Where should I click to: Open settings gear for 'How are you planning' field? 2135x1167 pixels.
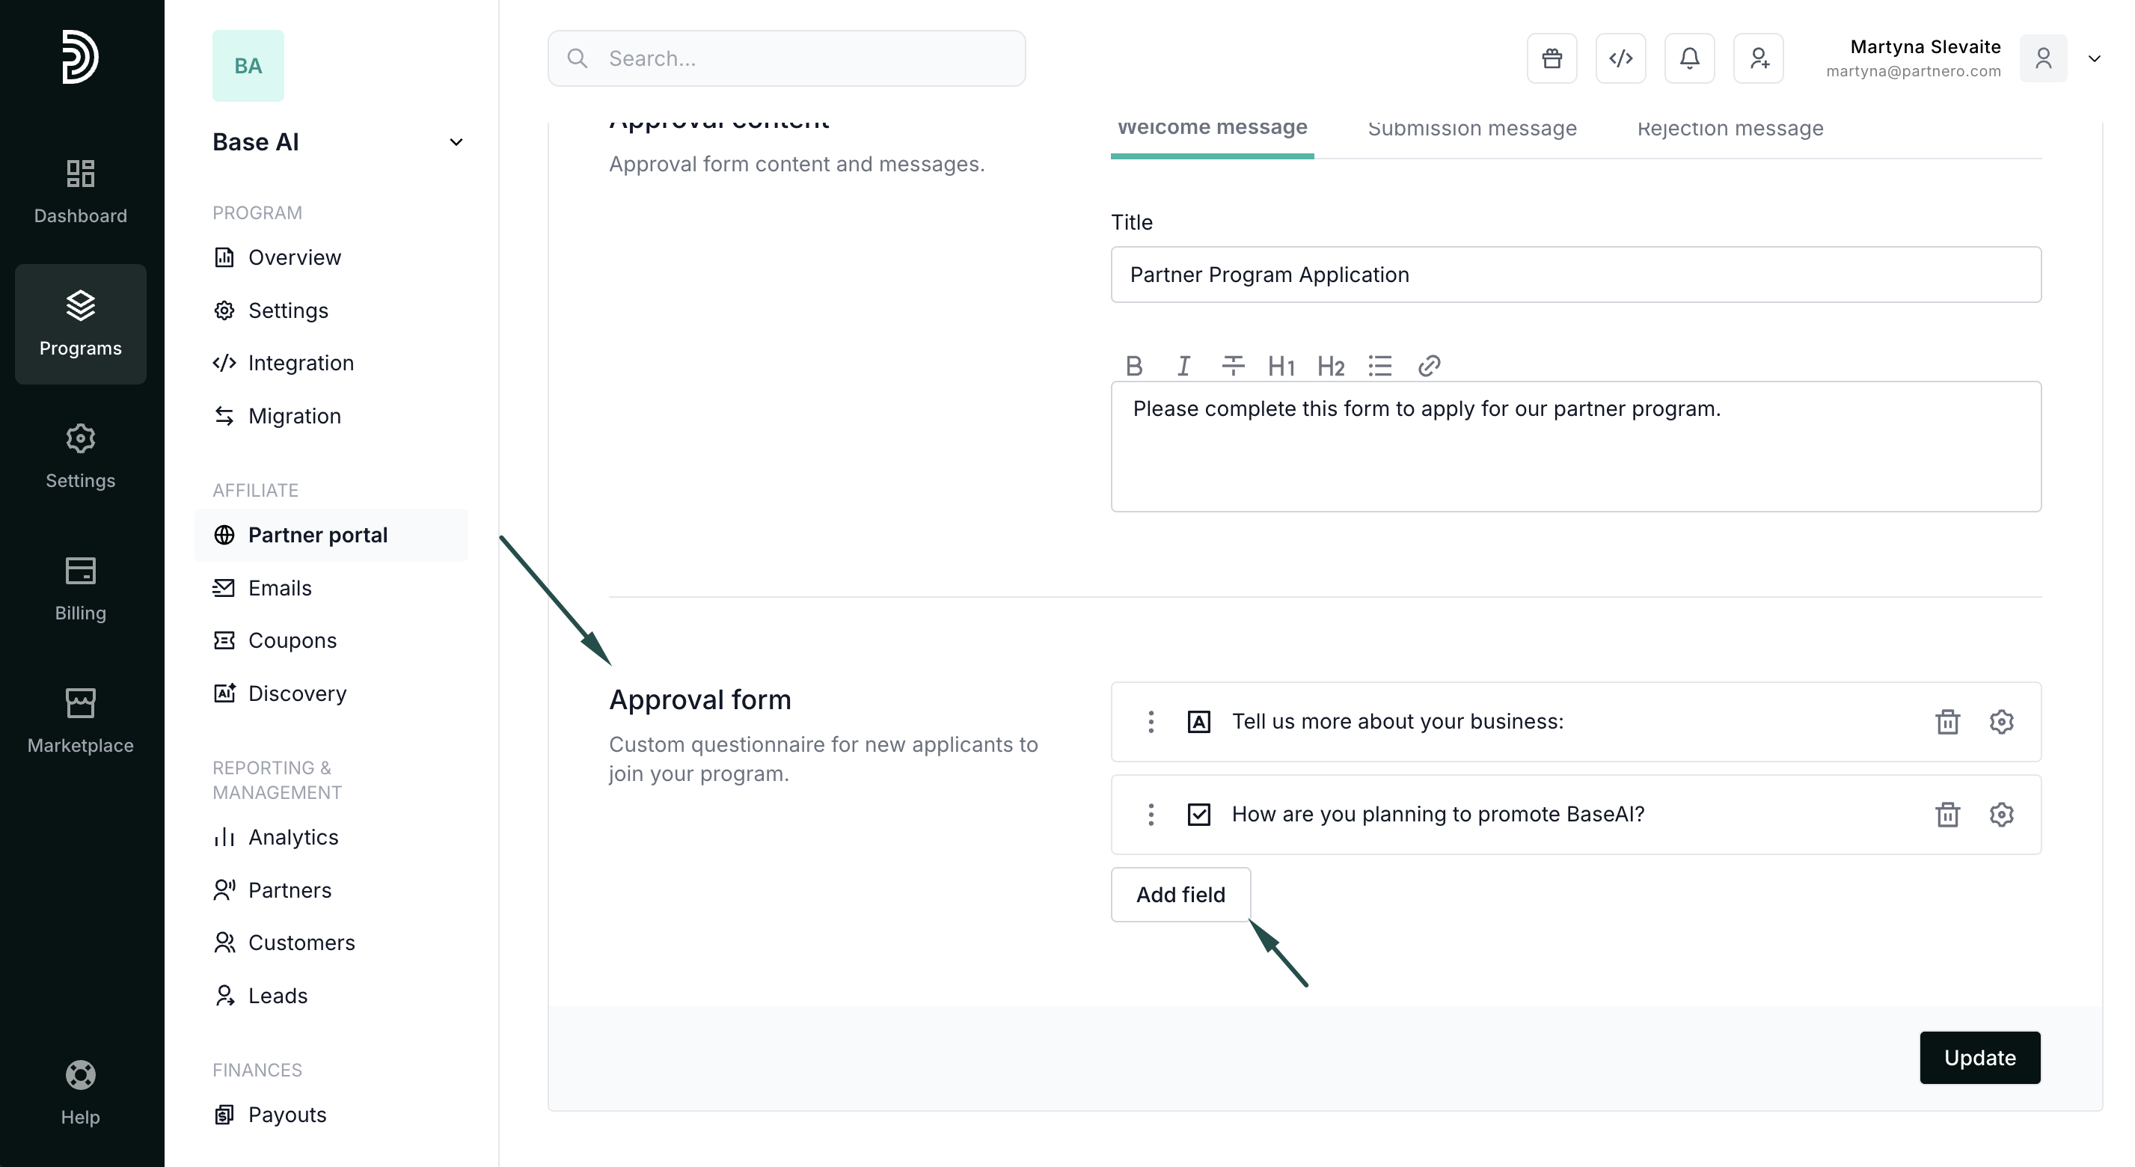point(2001,815)
